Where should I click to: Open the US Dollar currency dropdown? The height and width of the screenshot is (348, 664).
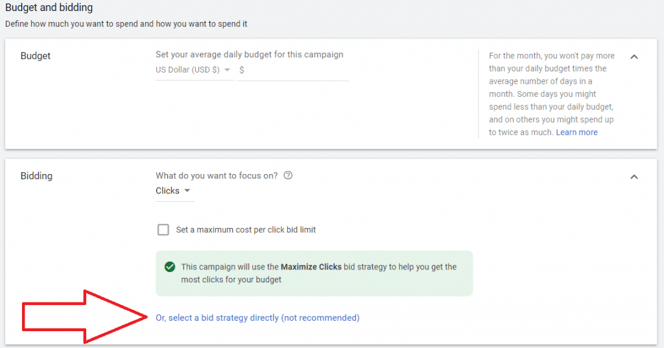coord(194,70)
